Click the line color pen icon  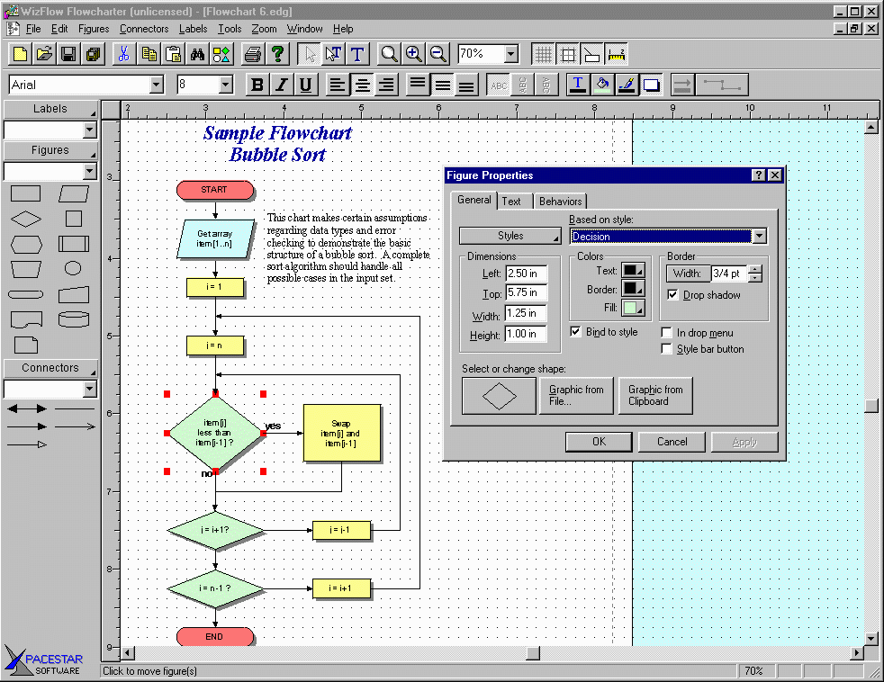pyautogui.click(x=627, y=85)
